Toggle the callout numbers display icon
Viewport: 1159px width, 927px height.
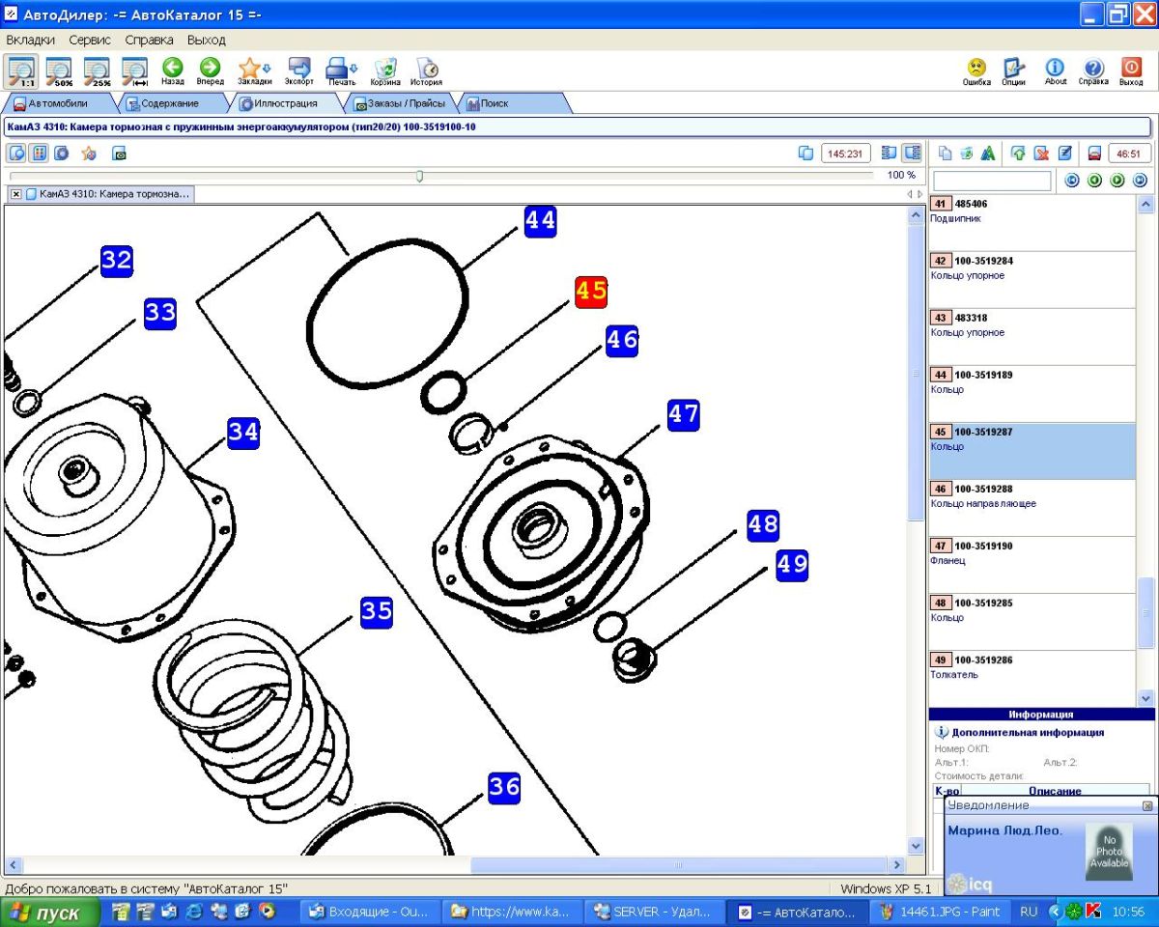[x=39, y=153]
